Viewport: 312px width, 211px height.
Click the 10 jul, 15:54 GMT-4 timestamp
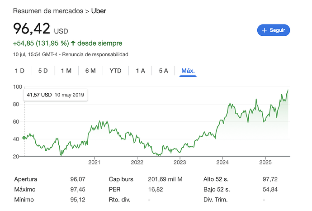(x=35, y=54)
